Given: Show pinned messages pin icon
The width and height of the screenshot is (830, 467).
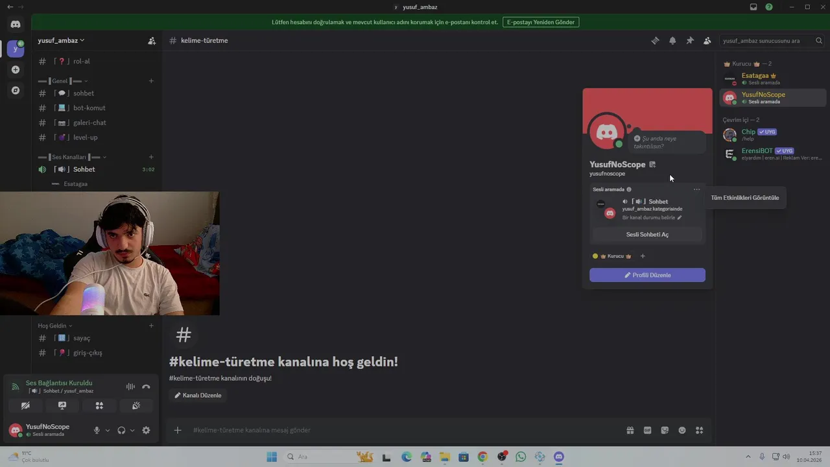Looking at the screenshot, I should [690, 40].
